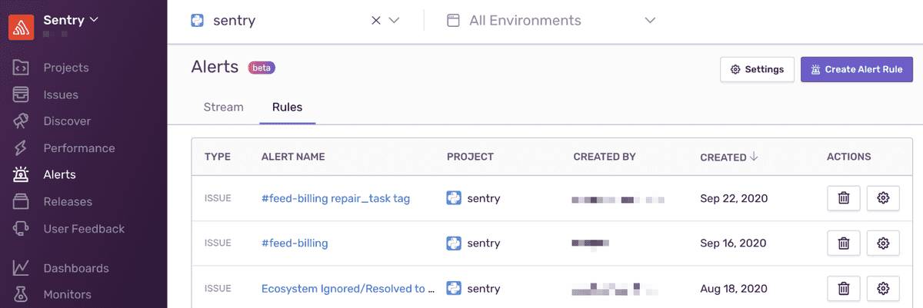Click Create Alert Rule button
The width and height of the screenshot is (923, 308).
(x=857, y=69)
